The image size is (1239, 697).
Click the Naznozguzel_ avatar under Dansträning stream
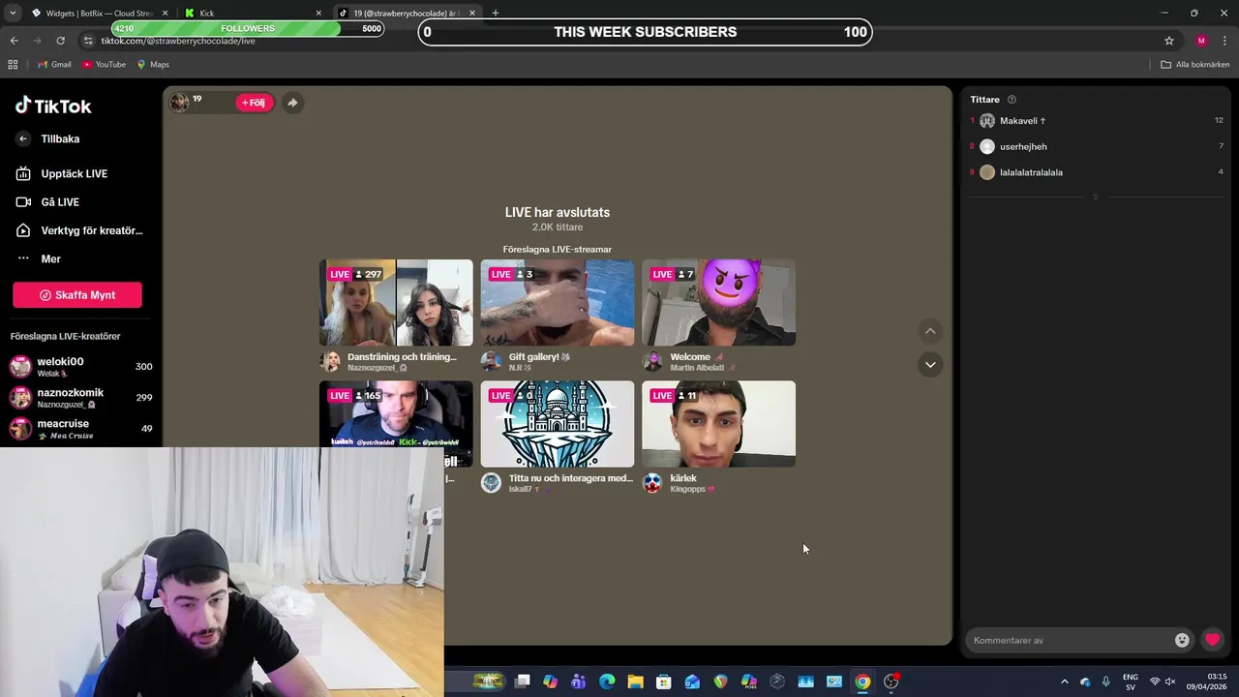coord(331,361)
